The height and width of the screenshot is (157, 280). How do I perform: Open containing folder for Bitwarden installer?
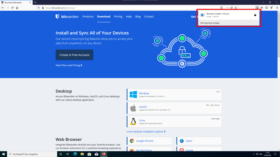pos(255,15)
